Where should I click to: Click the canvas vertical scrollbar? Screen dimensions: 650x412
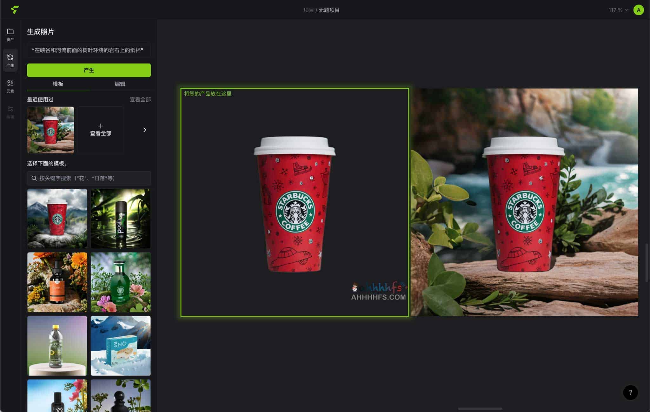coord(647,262)
